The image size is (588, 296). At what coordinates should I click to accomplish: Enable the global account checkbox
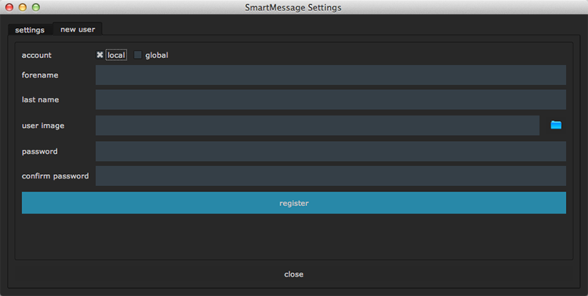coord(138,55)
